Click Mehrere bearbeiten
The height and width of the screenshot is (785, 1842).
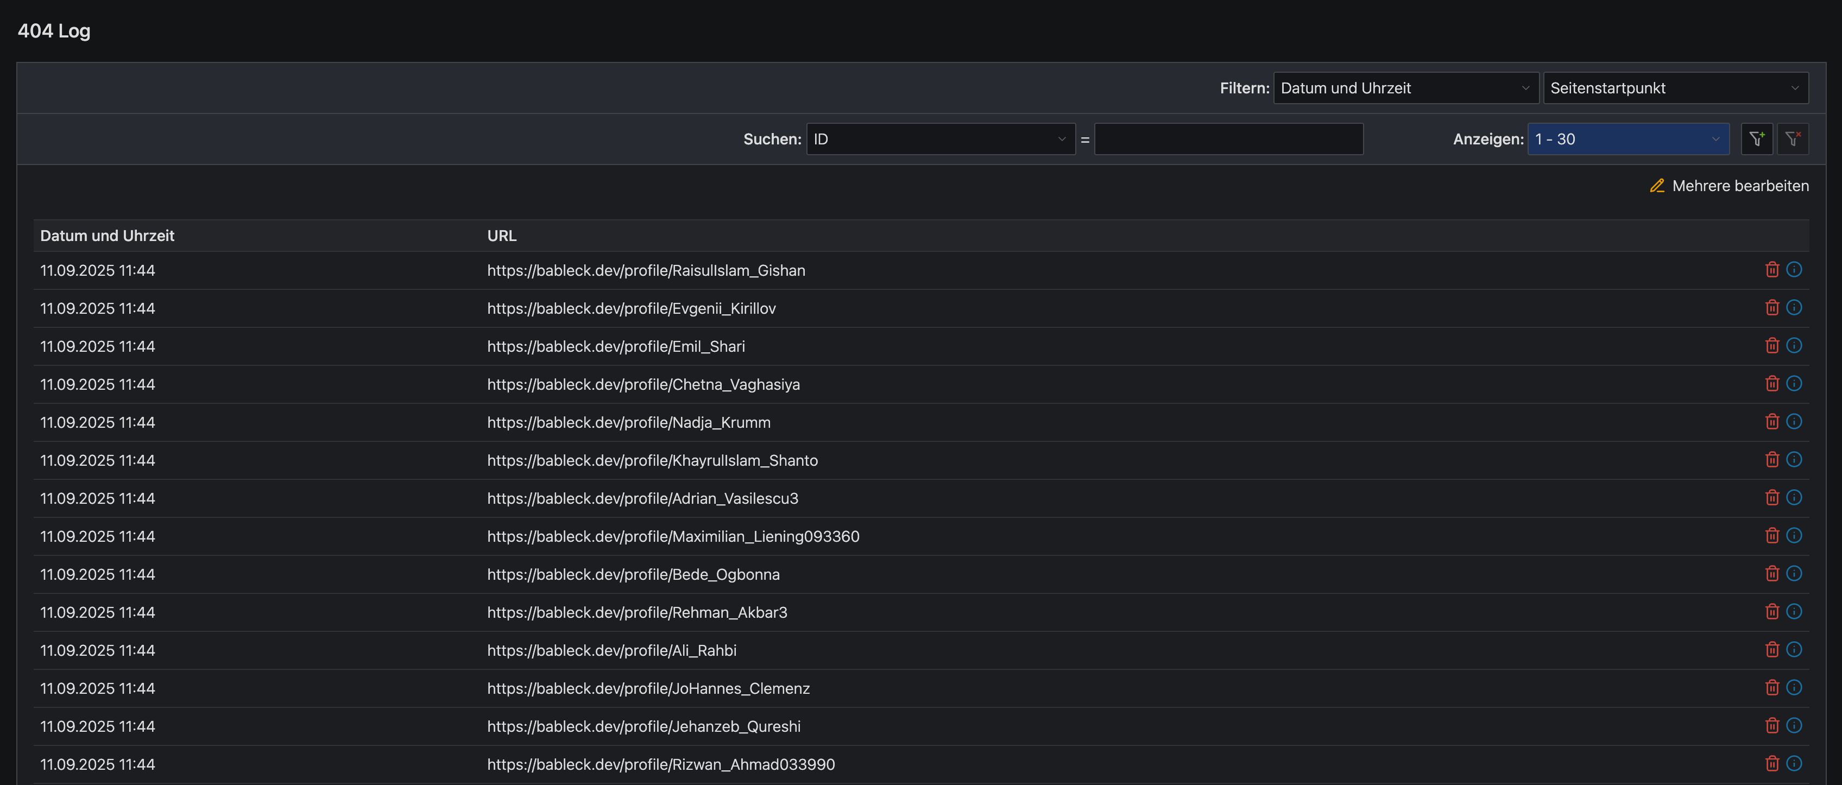click(1740, 186)
